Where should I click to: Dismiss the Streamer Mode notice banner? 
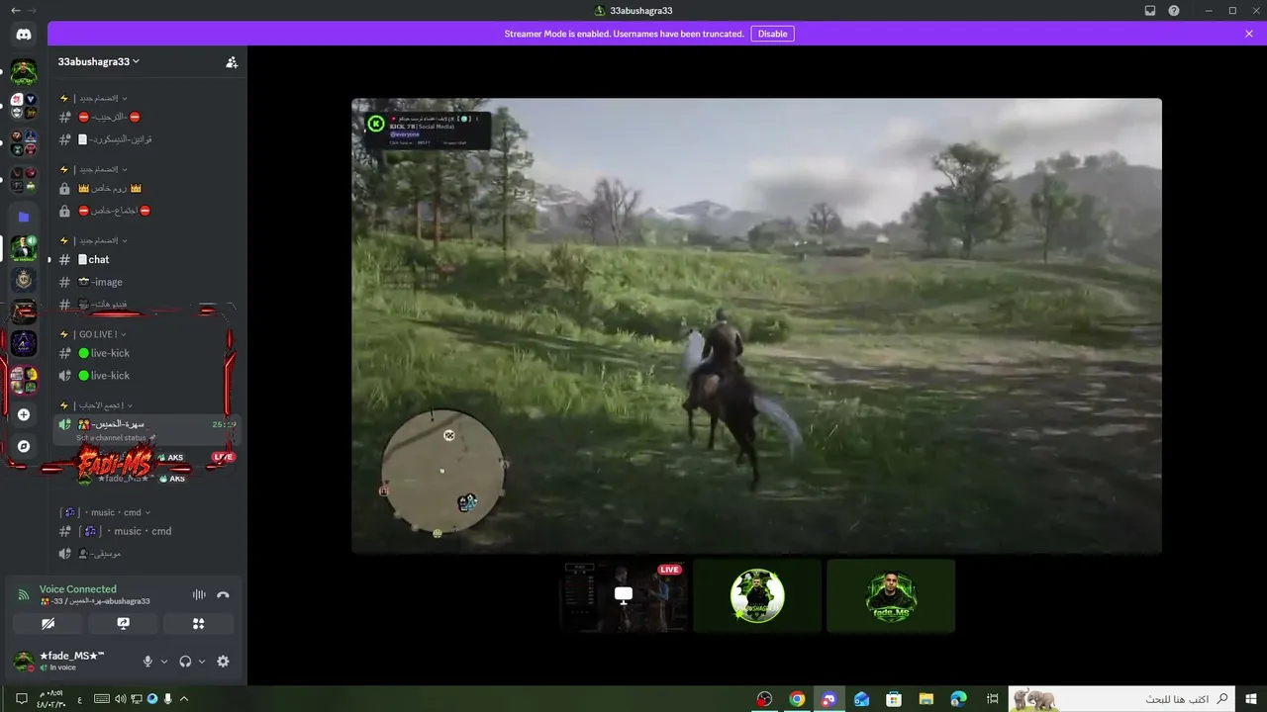point(1249,34)
